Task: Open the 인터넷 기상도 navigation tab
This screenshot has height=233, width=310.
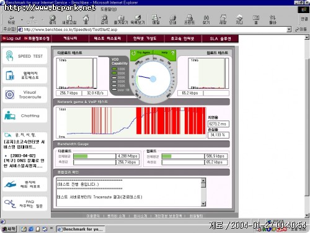Action: click(145, 39)
